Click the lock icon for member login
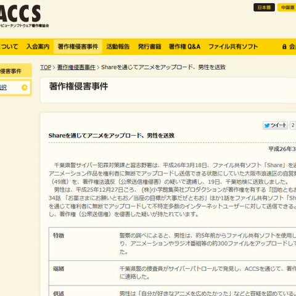296x296 pixels. 284,47
